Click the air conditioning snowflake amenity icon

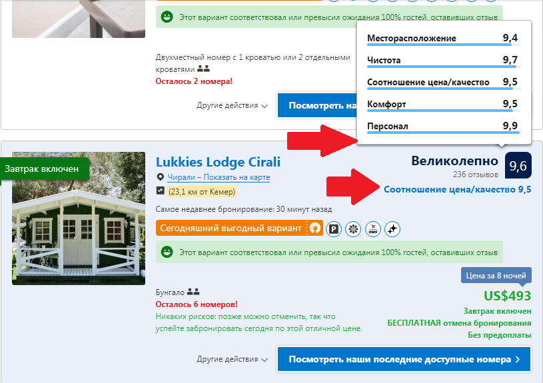click(353, 229)
